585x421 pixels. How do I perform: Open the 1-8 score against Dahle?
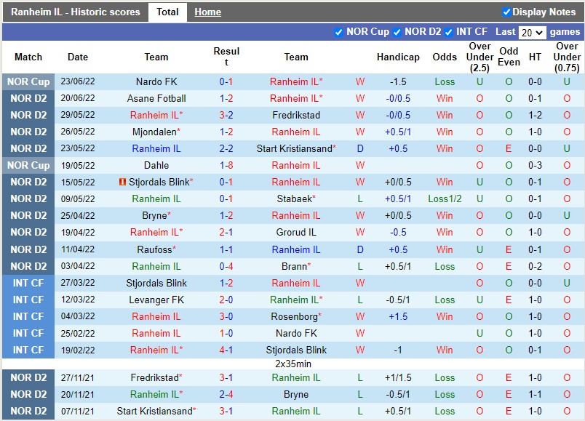point(226,165)
